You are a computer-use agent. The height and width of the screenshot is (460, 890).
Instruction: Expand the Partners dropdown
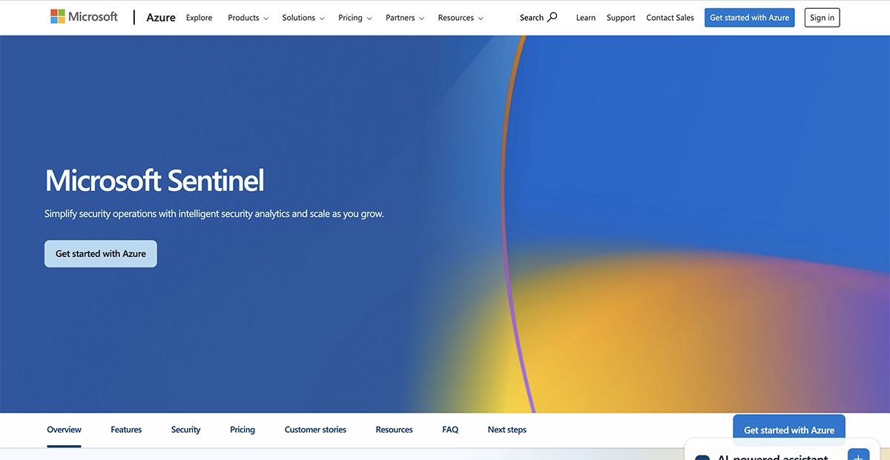pyautogui.click(x=404, y=18)
